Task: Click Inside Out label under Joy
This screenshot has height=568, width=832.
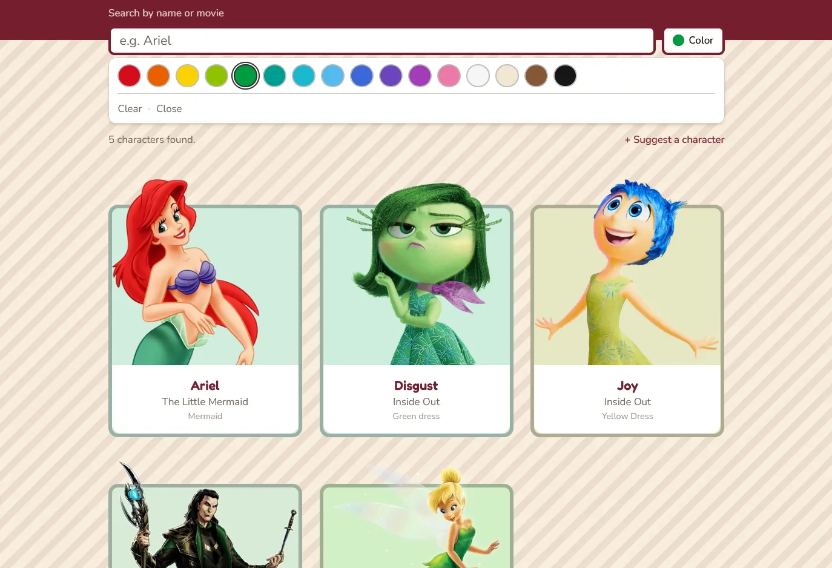Action: coord(627,402)
